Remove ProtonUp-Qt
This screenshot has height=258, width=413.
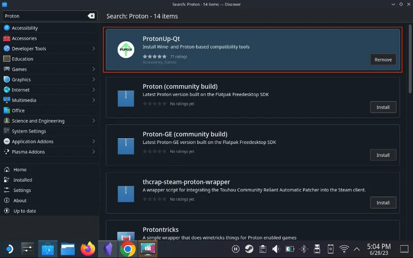383,59
